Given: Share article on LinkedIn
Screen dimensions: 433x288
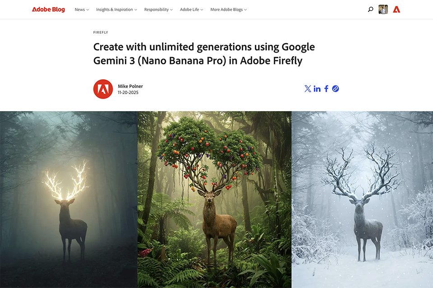Looking at the screenshot, I should point(317,89).
